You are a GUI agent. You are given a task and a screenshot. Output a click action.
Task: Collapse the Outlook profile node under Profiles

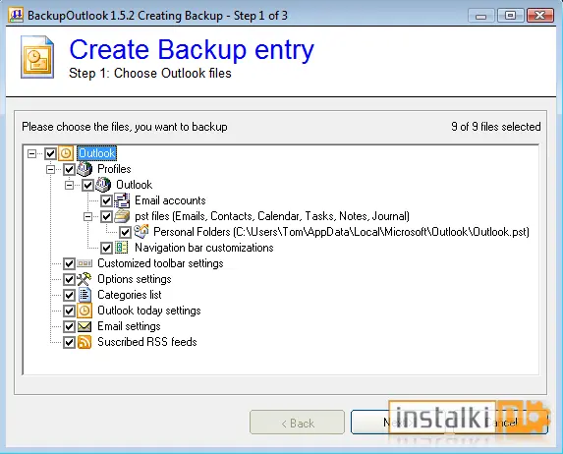click(x=70, y=185)
